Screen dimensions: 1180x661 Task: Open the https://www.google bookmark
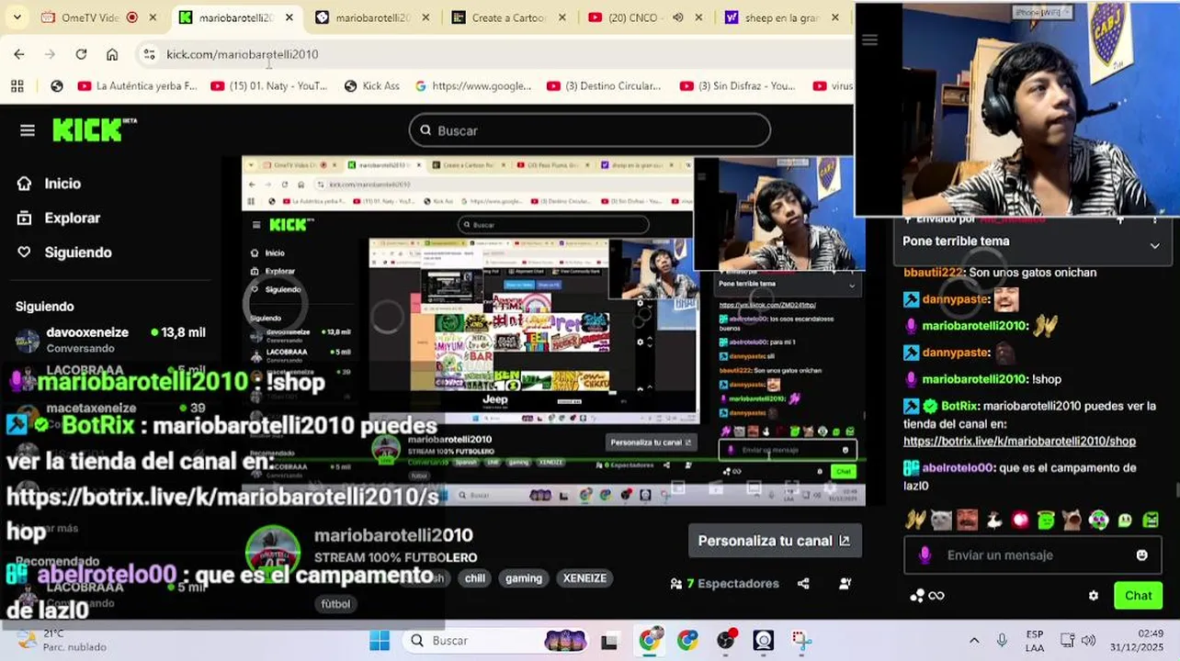click(x=472, y=85)
